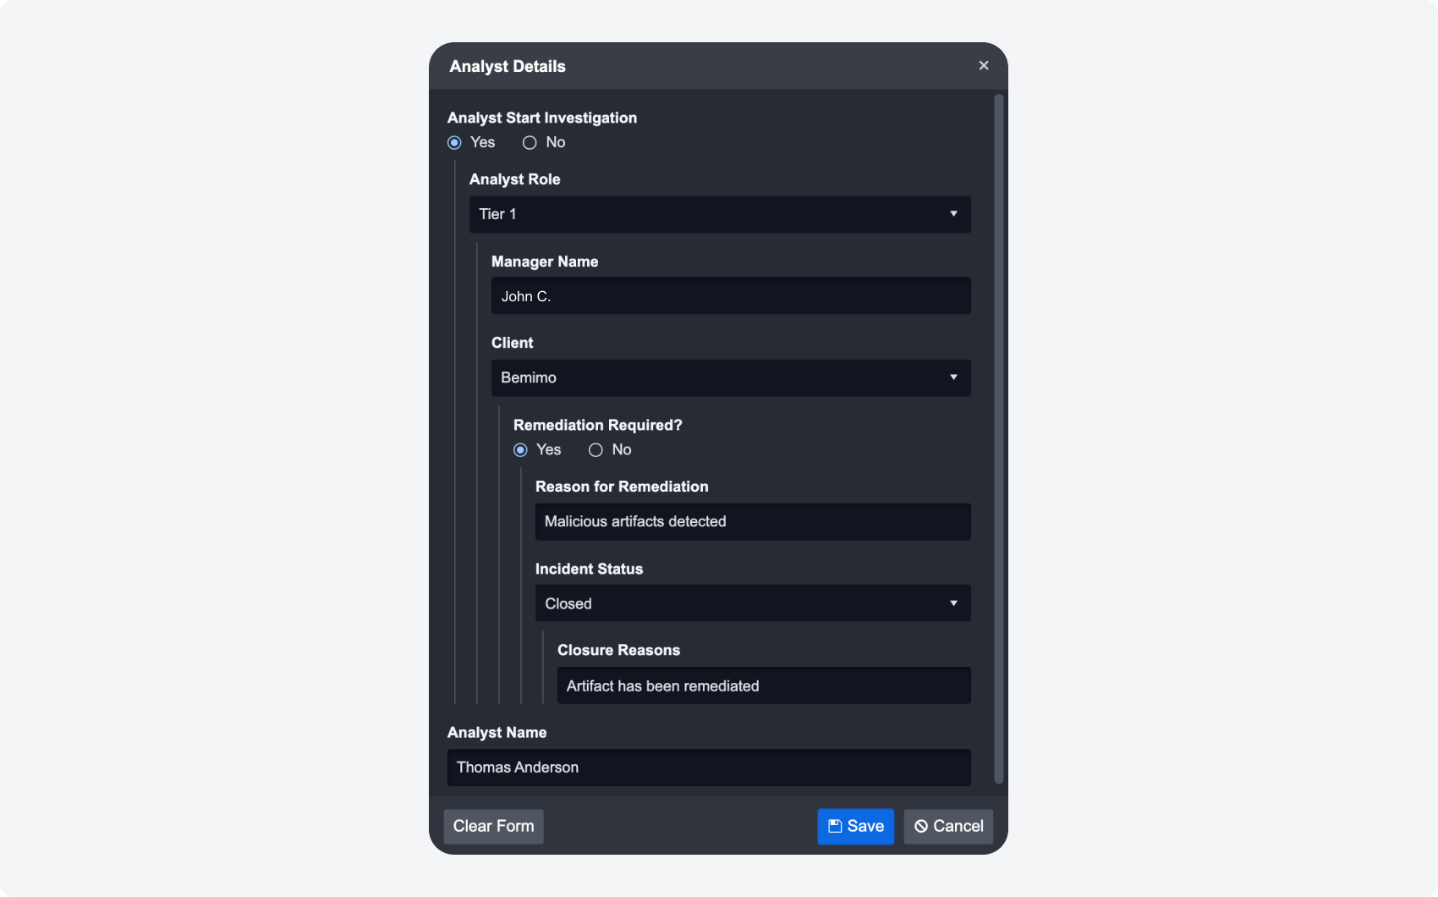This screenshot has width=1438, height=897.
Task: Click the Closure Reasons input field
Action: click(x=763, y=685)
